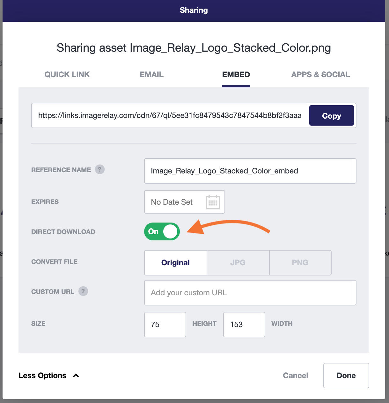Click the Reference Name help question-mark icon
This screenshot has height=403, width=389.
[100, 169]
